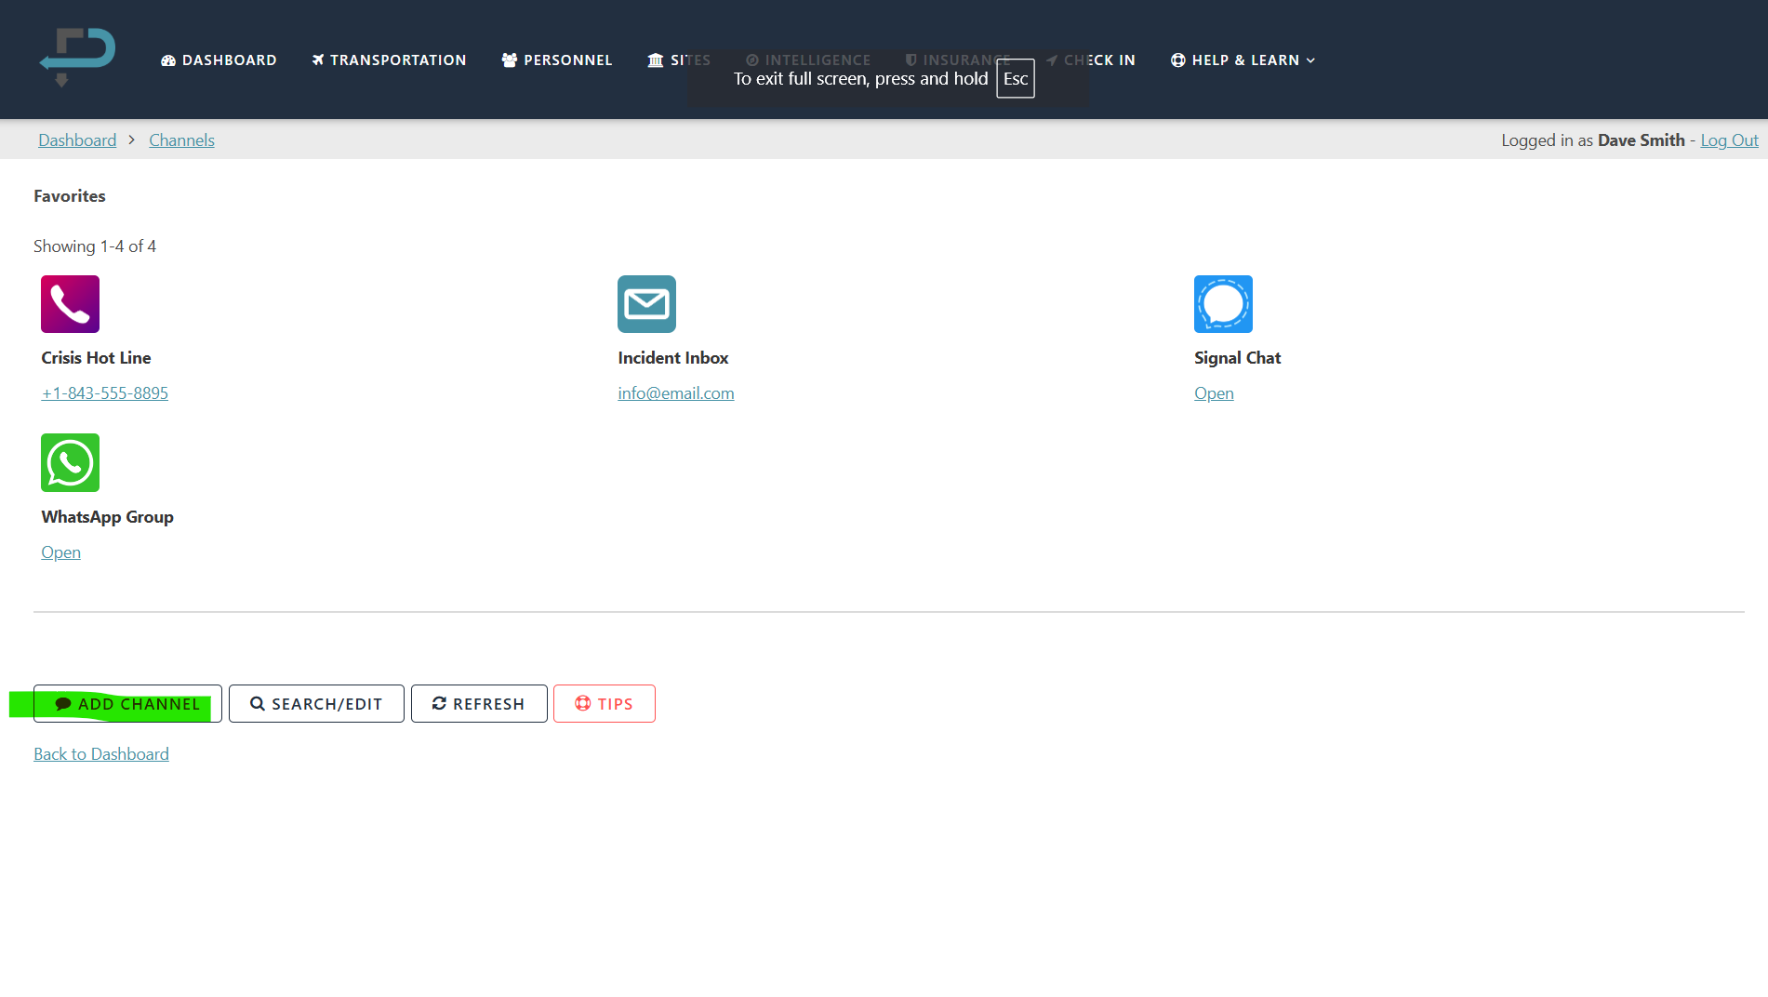
Task: Open the Signal Chat channel link
Action: tap(1214, 393)
